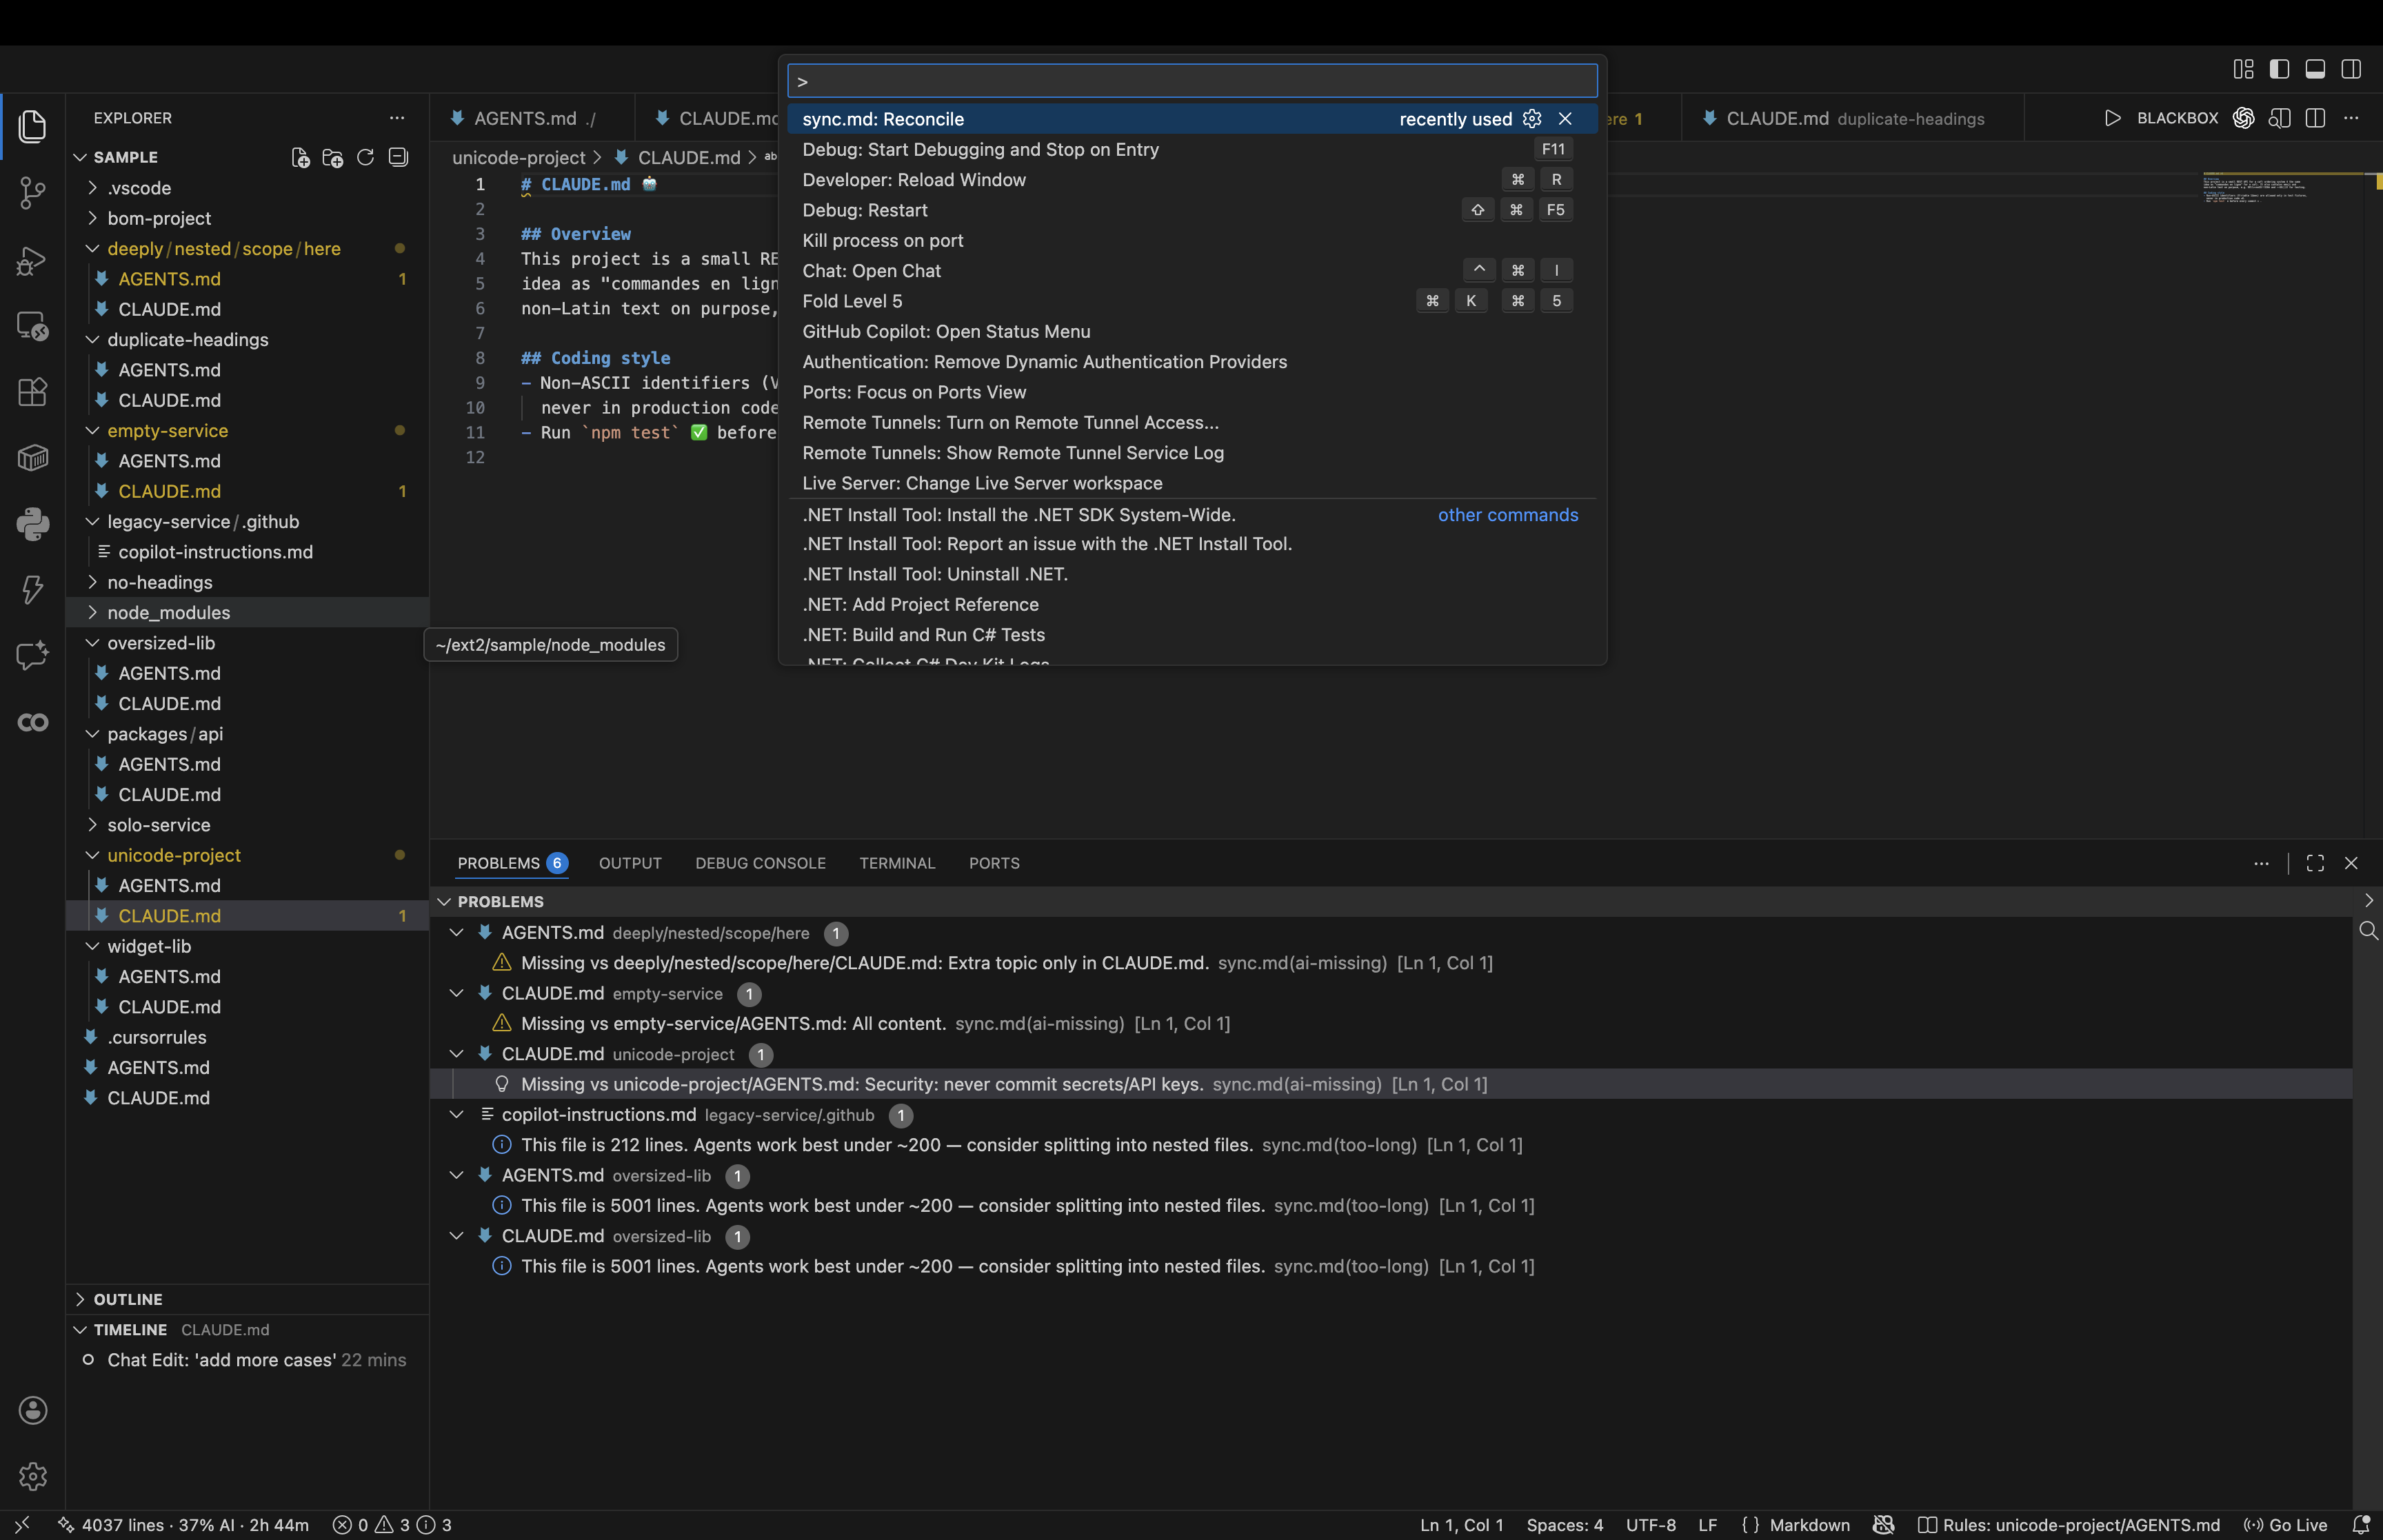Image resolution: width=2383 pixels, height=1540 pixels.
Task: Open the filter search icon in Problems
Action: pyautogui.click(x=2368, y=931)
